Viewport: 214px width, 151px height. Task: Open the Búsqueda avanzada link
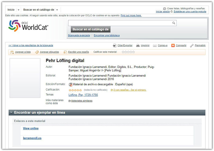click(79, 35)
